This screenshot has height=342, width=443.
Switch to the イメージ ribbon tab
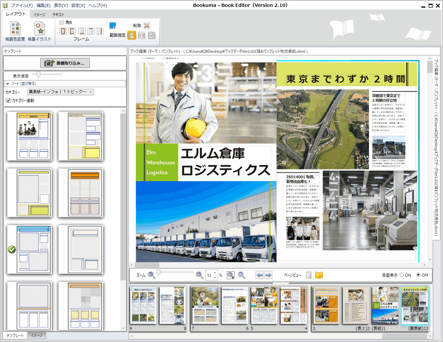[x=39, y=15]
